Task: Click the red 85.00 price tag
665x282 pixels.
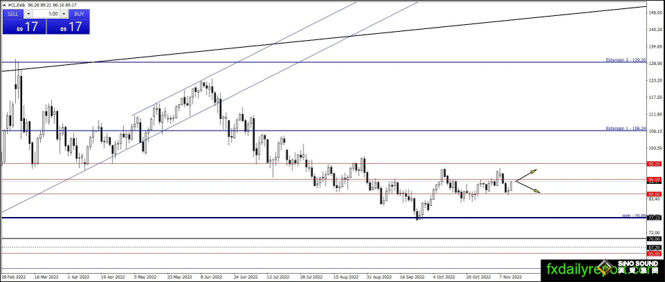Action: (x=653, y=194)
